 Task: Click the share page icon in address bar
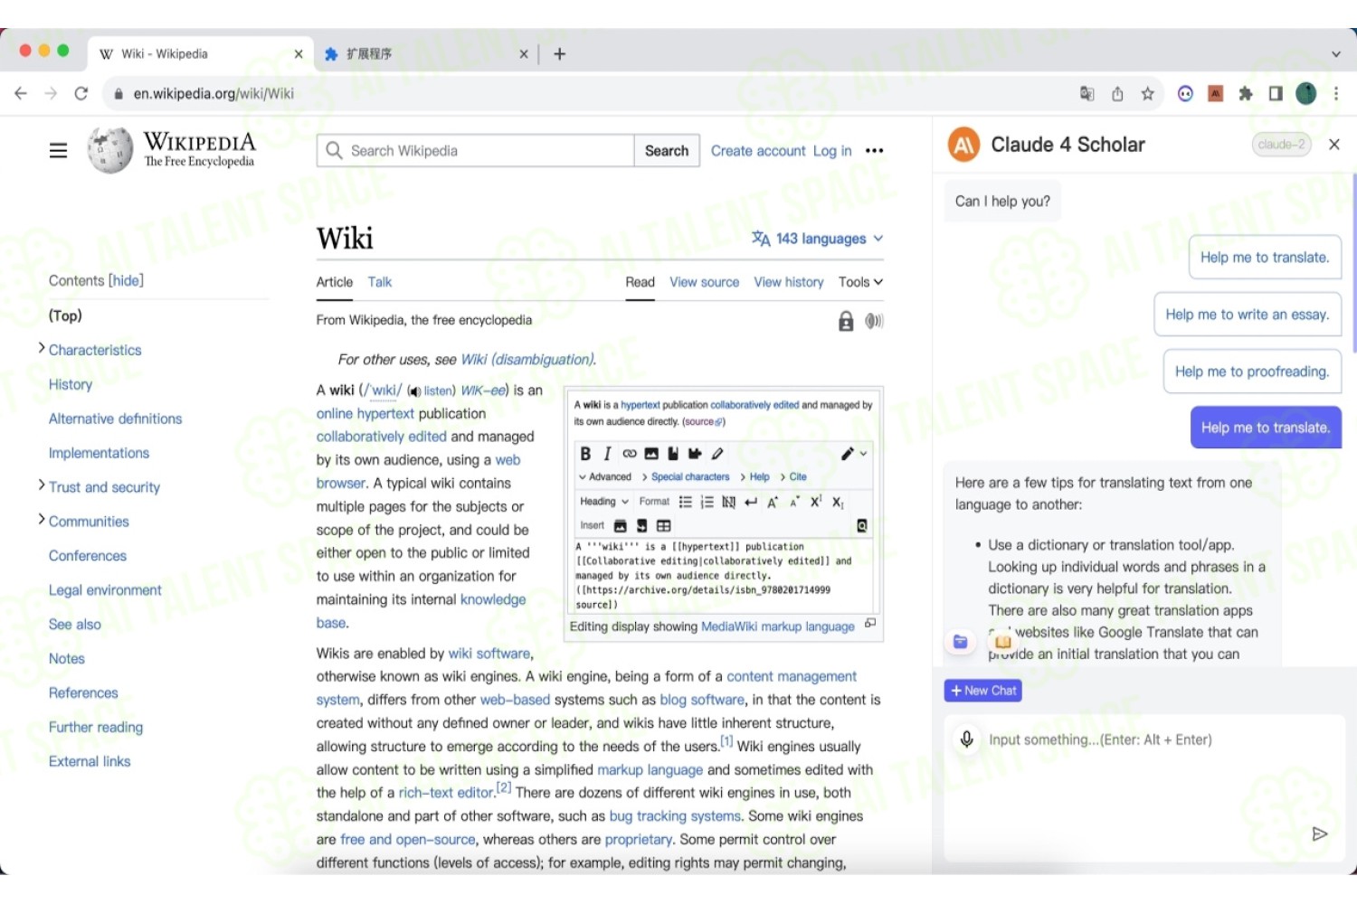click(1117, 93)
